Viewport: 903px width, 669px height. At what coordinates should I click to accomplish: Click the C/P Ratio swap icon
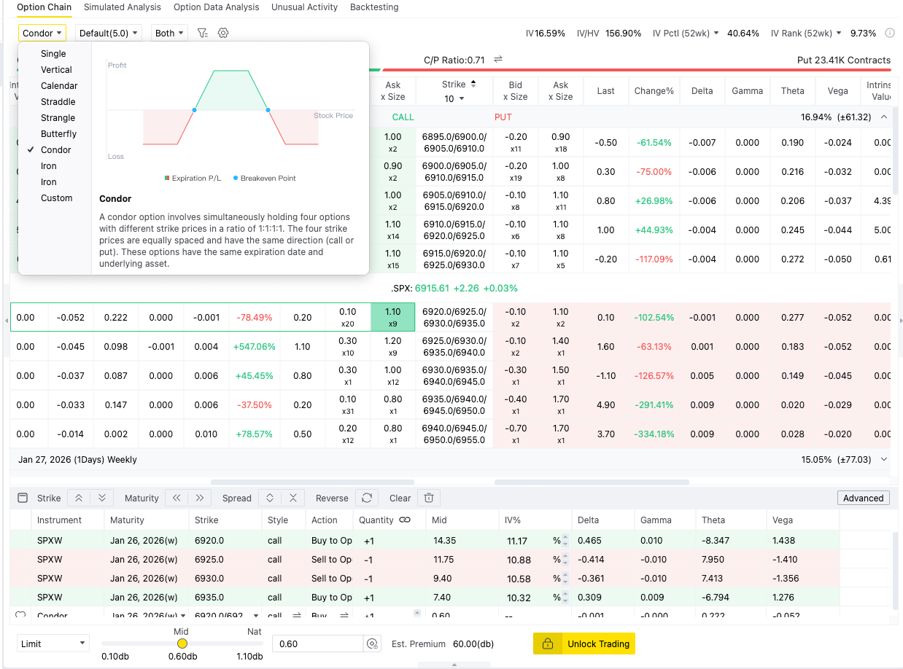coord(498,60)
